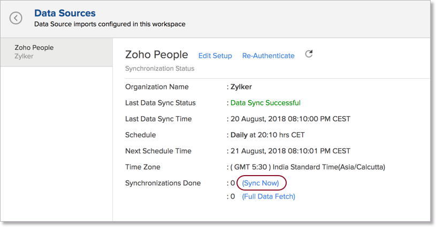Click the workspace description under Data Sources

[110, 24]
